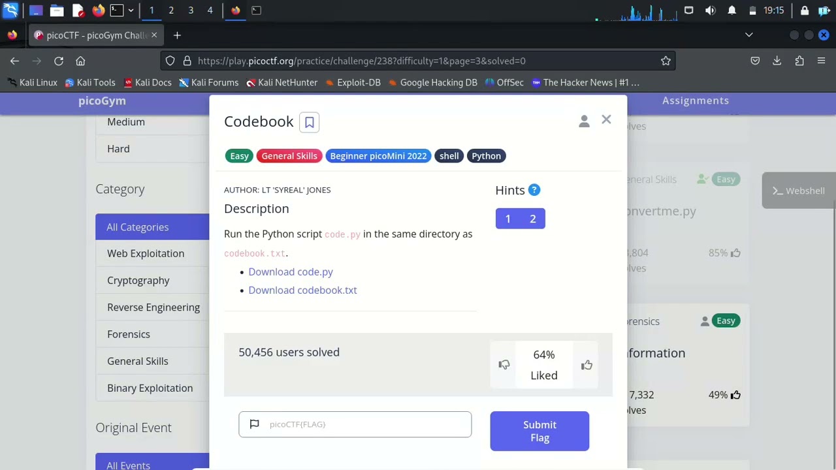Open Kali NetHunter bookmark
836x470 pixels.
(282, 82)
